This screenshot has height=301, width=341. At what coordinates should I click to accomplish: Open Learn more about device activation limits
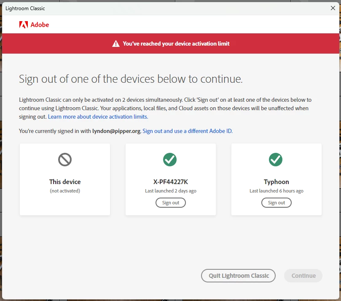click(x=98, y=117)
